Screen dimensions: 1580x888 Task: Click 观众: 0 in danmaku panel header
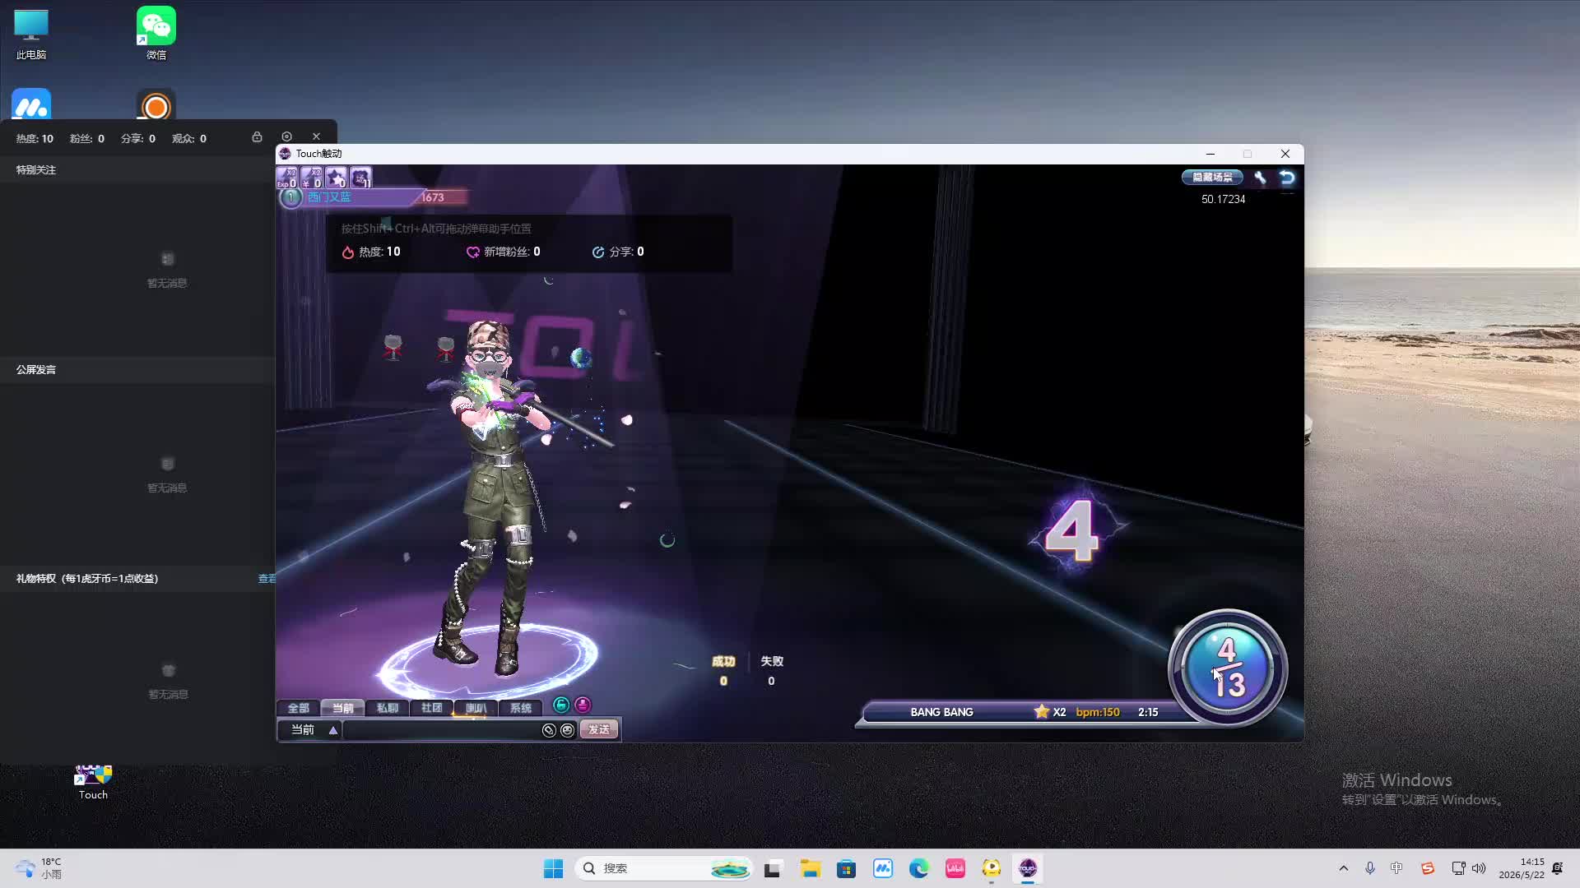pos(189,139)
